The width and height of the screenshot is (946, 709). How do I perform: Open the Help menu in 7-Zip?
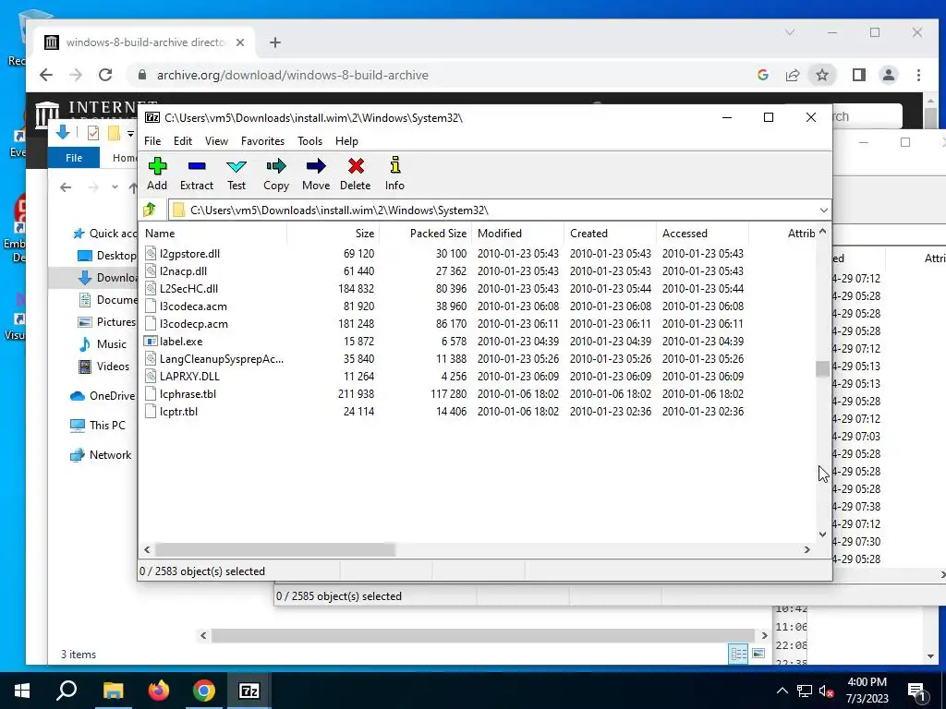pos(347,141)
